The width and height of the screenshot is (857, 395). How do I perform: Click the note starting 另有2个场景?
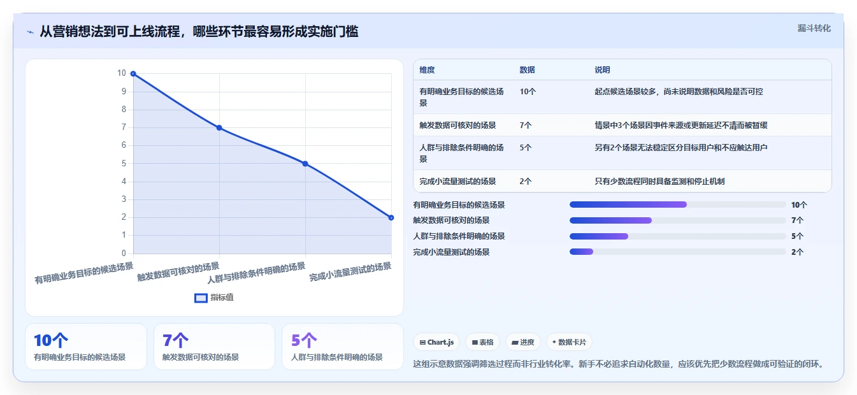681,148
